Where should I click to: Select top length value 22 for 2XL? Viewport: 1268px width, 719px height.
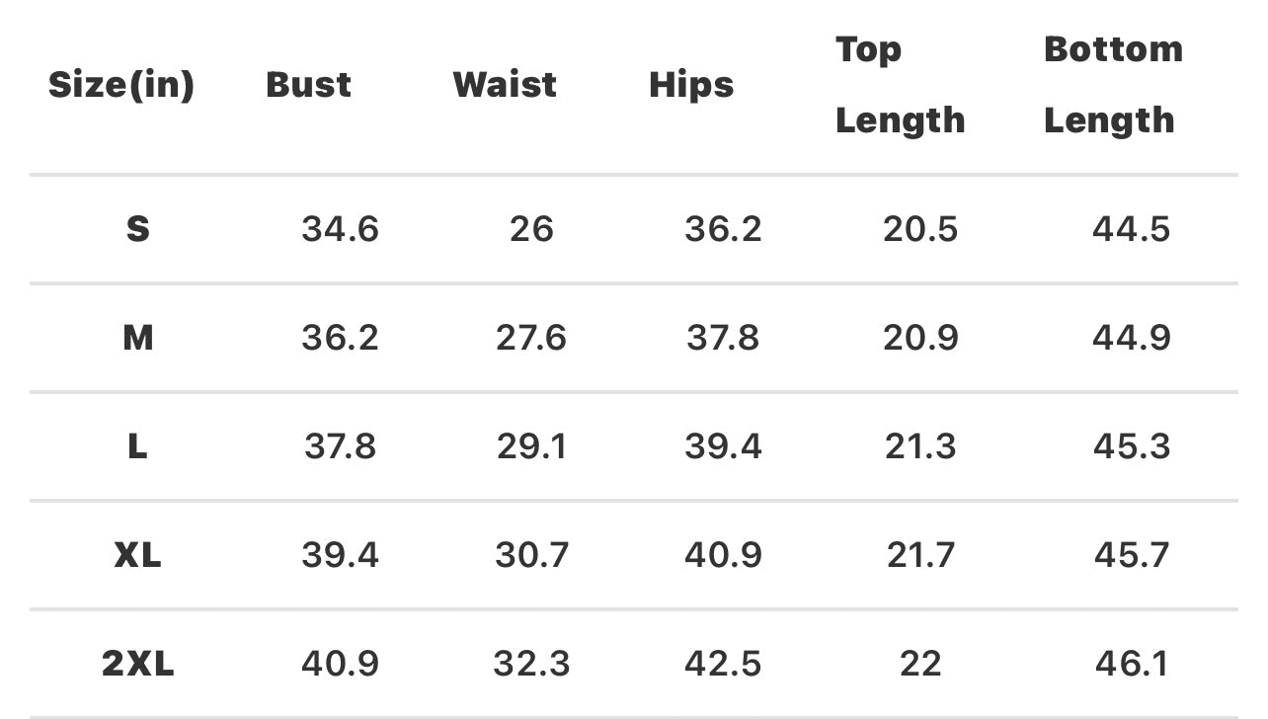coord(920,664)
